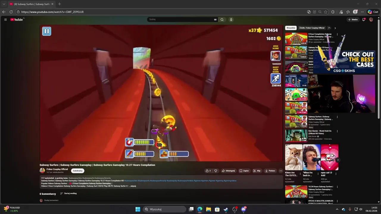Viewport: 381px width, 214px height.
Task: Pause the game with the in-video pause icon
Action: 46,31
